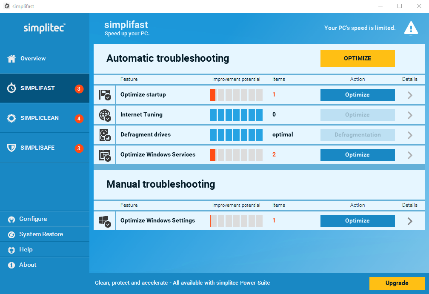429x294 pixels.
Task: Click the Defragmentation button
Action: pyautogui.click(x=357, y=135)
